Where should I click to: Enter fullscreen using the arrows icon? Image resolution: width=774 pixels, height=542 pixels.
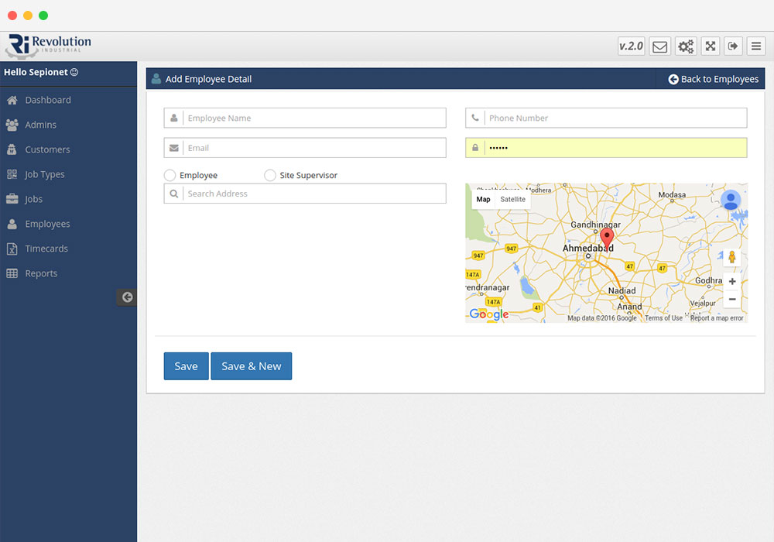click(710, 46)
